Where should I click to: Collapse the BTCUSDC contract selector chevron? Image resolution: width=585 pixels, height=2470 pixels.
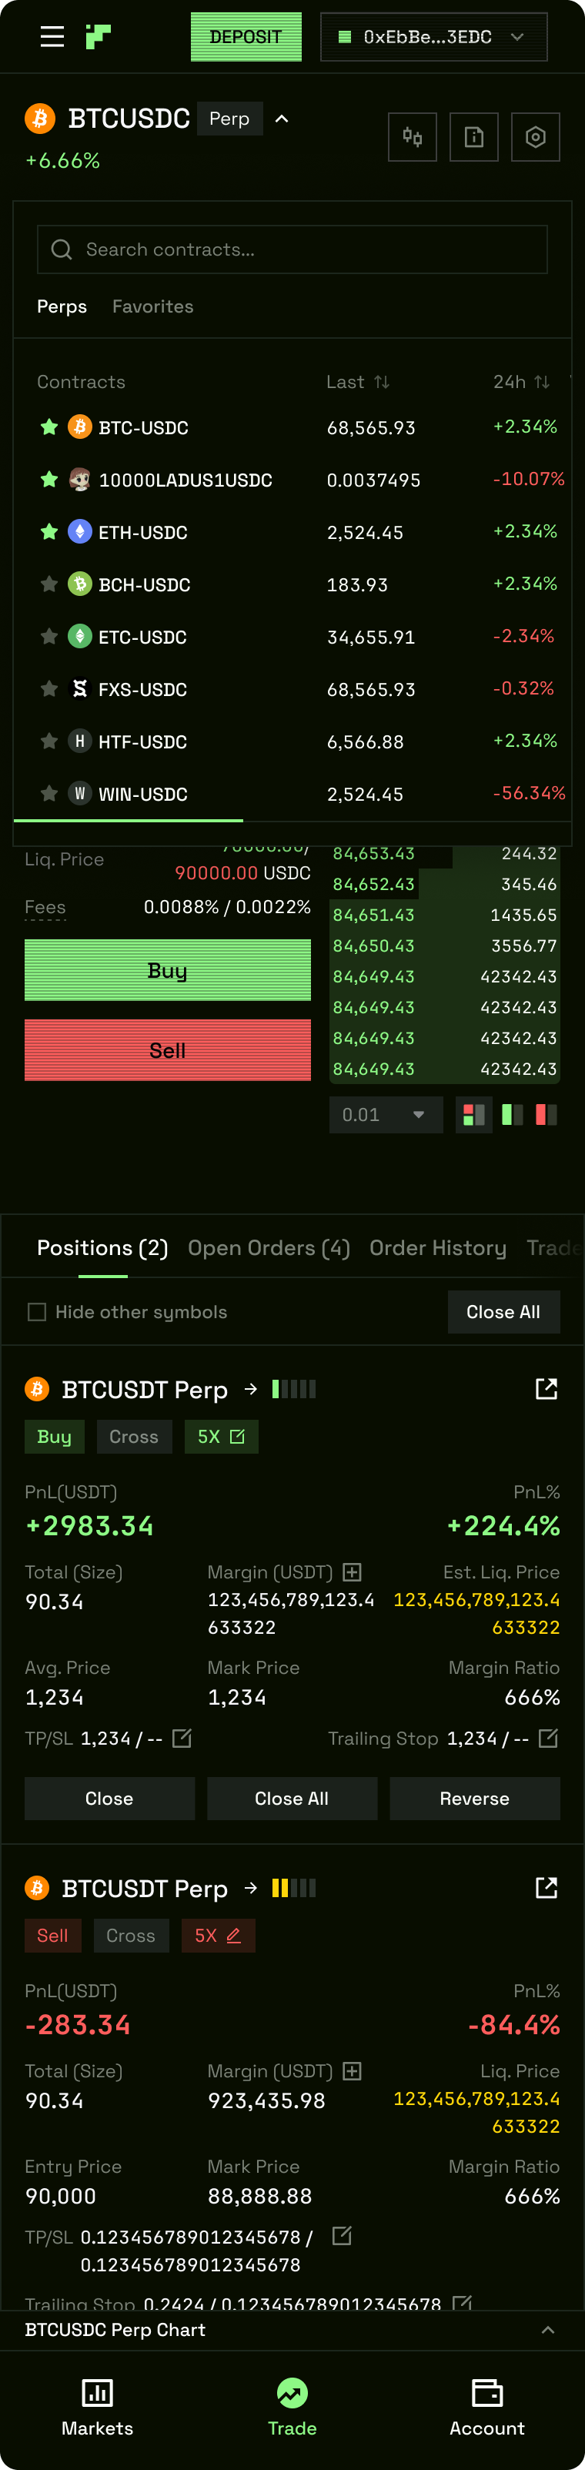[x=281, y=119]
